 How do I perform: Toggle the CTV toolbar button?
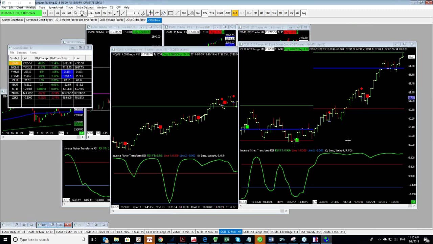tap(205, 13)
